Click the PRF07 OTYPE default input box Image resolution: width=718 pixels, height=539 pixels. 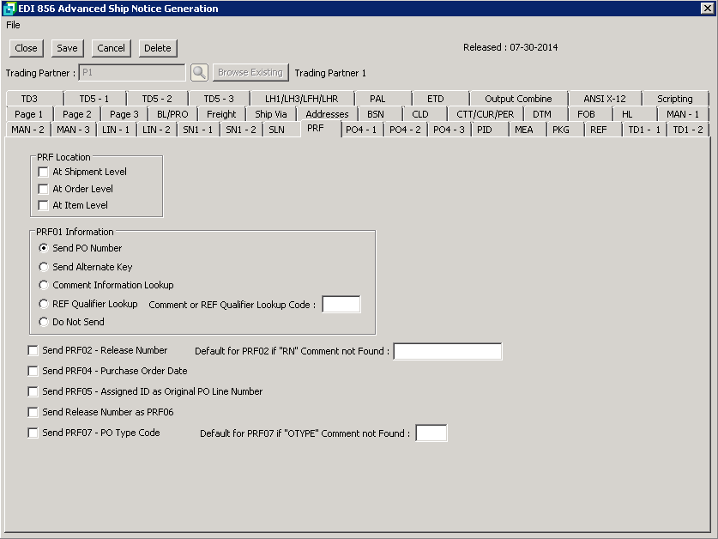click(431, 433)
